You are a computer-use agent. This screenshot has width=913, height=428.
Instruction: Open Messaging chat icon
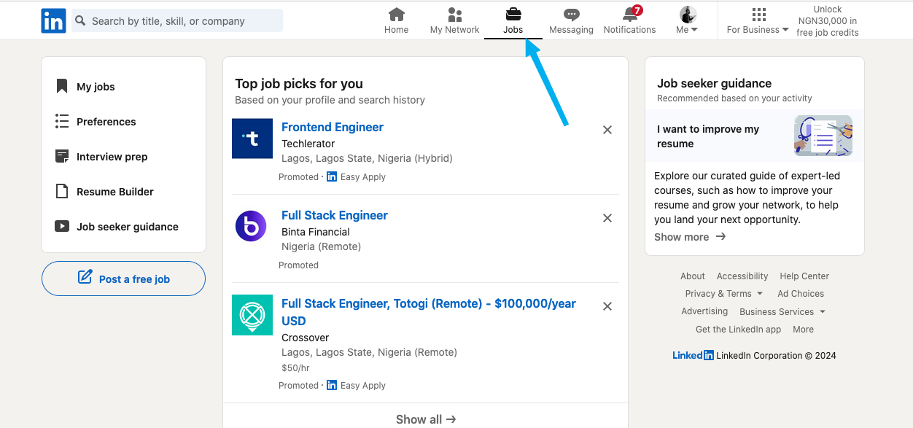[572, 15]
